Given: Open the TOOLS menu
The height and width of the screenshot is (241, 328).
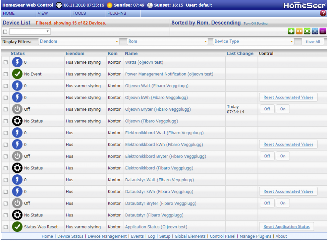Looking at the screenshot, I should click(x=79, y=13).
